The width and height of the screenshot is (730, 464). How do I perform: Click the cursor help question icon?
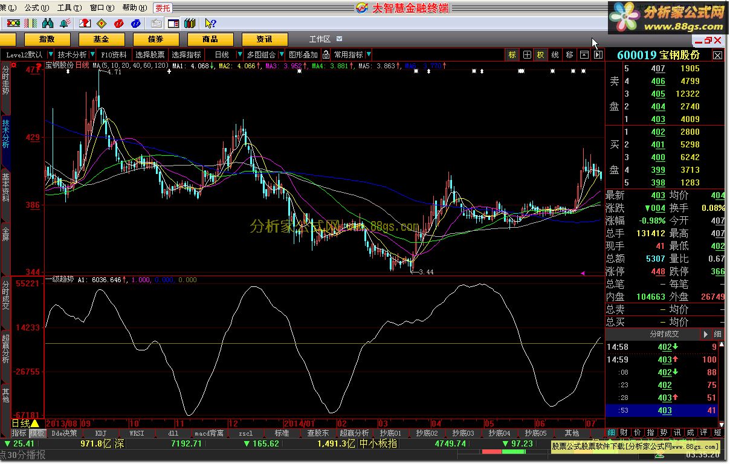coord(210,23)
